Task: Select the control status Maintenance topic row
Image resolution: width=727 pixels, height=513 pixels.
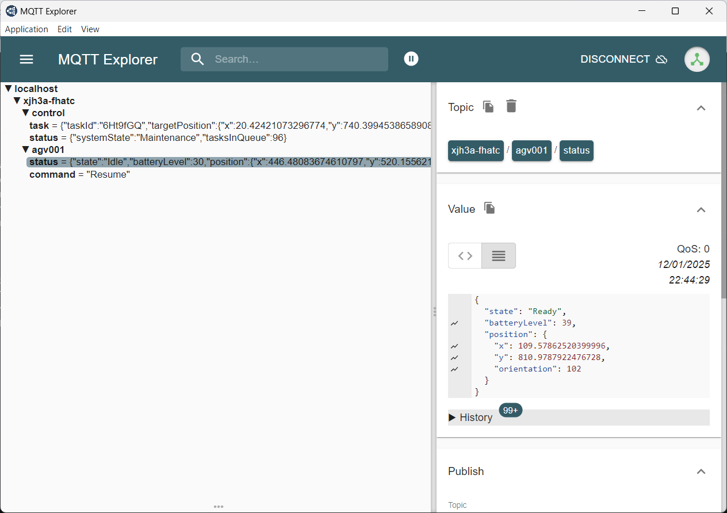Action: pos(158,138)
